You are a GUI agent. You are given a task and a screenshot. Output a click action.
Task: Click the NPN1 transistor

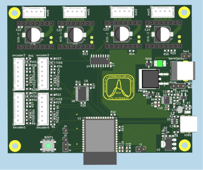184,97
